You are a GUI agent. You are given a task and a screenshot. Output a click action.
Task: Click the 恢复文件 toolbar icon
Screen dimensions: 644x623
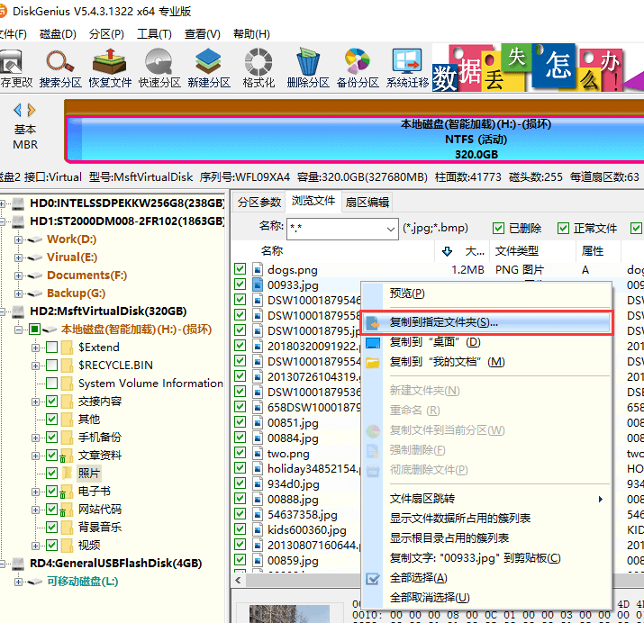coord(110,68)
